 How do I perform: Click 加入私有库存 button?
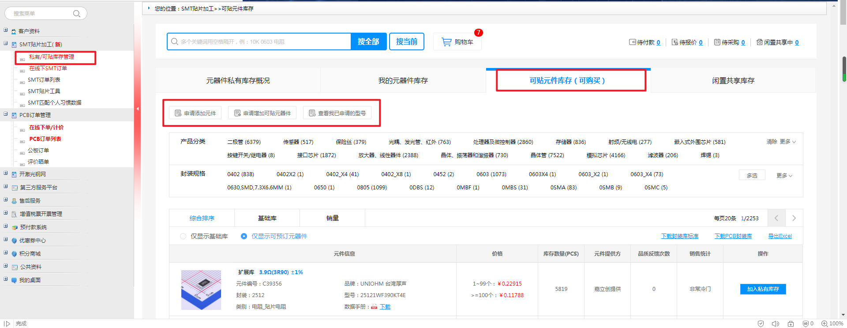tap(763, 289)
